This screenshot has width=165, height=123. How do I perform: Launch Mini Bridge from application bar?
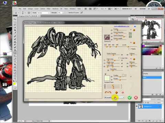point(90,9)
